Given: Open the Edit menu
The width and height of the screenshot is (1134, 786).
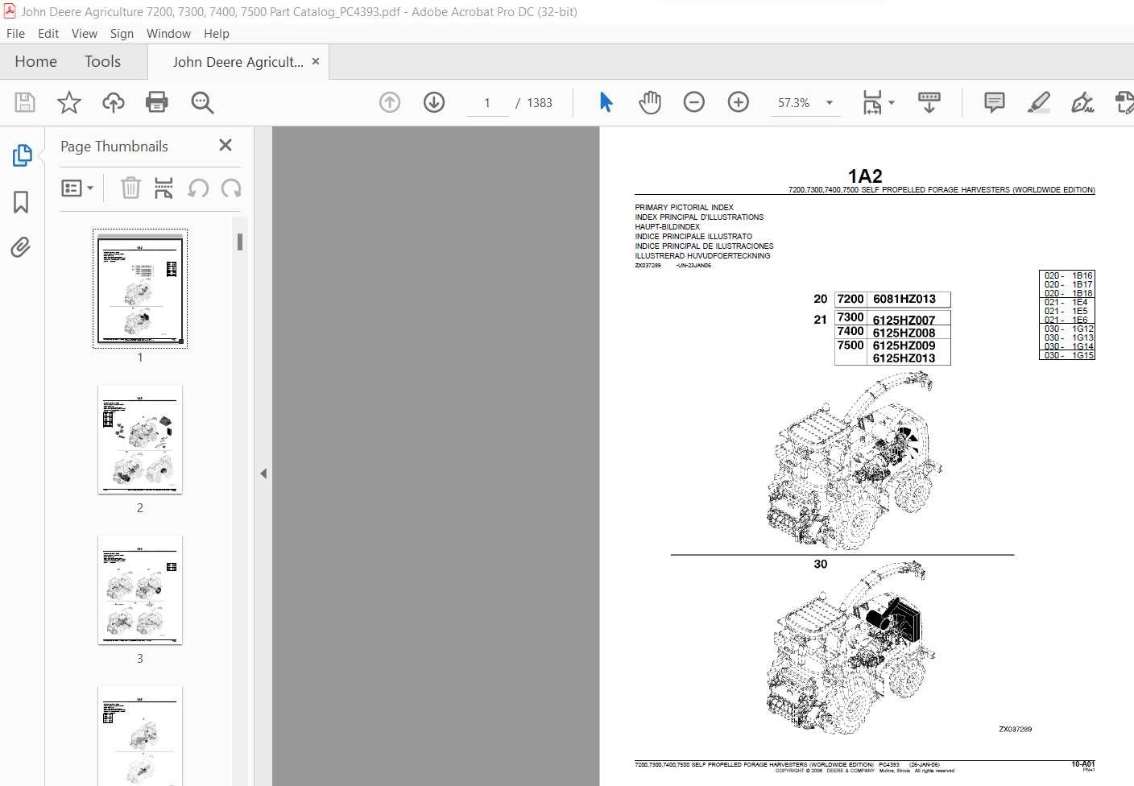Looking at the screenshot, I should 48,33.
